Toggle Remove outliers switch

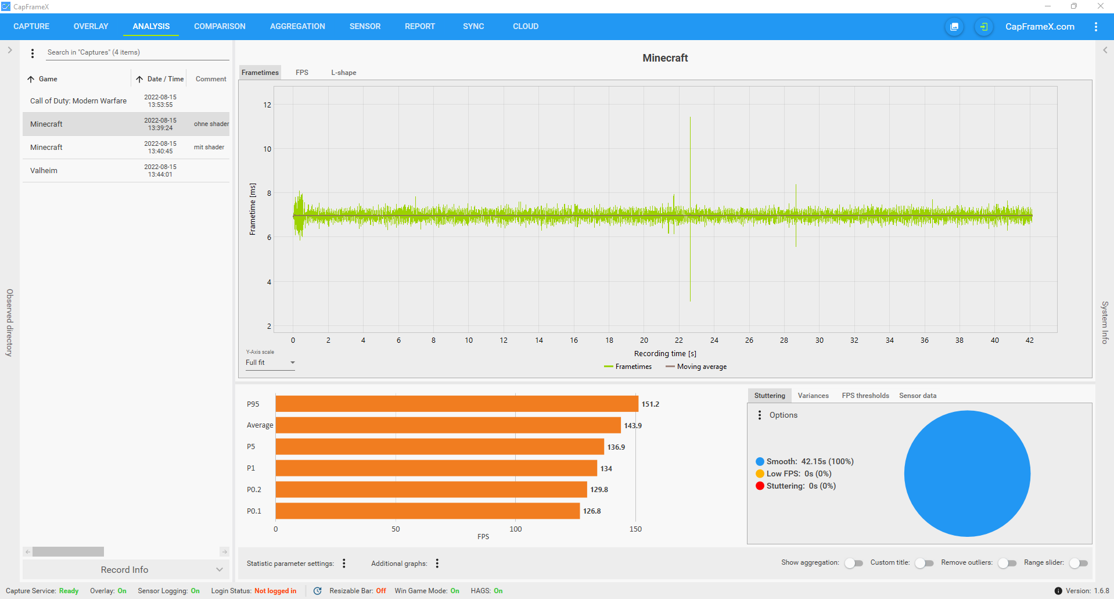[x=1007, y=563]
